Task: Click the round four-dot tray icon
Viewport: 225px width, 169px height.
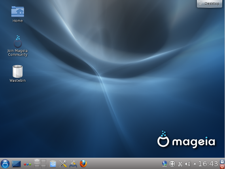Action: click(172, 164)
